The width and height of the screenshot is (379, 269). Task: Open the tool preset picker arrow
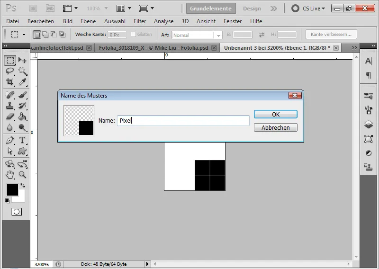[x=24, y=35]
